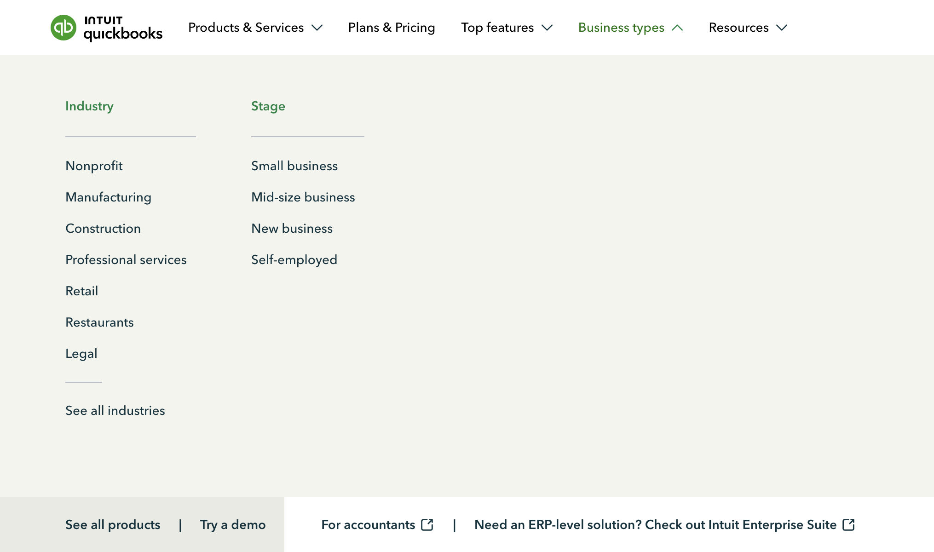Open Professional services industry
Screen dimensions: 934x552
click(126, 259)
